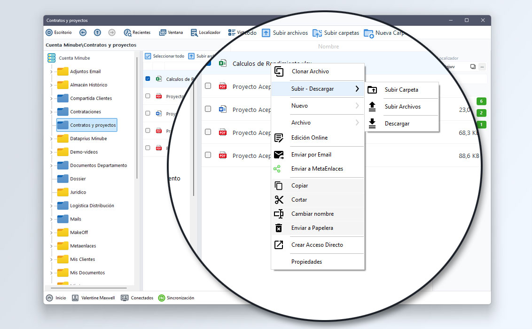
Task: Click the Valentine Maxwell user button
Action: pyautogui.click(x=94, y=298)
